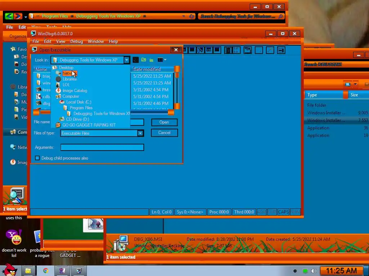Viewport: 369px width, 276px height.
Task: Click Cancel in Open Executable dialog
Action: (x=164, y=133)
